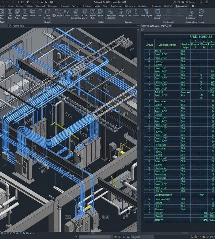Image resolution: width=215 pixels, height=239 pixels.
Task: Select the LP-GF tag in the 3D view
Action: point(106,217)
